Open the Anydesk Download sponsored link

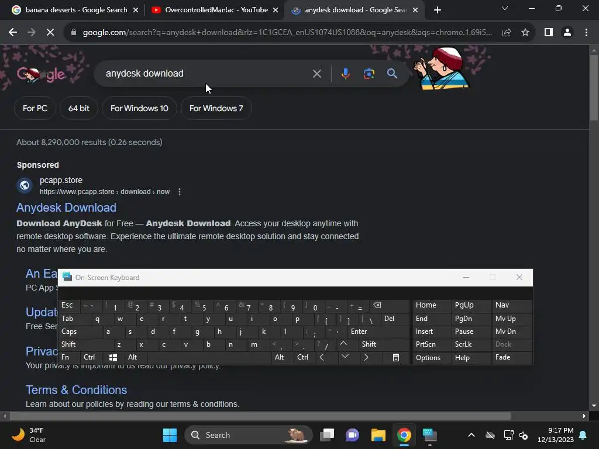coord(66,208)
